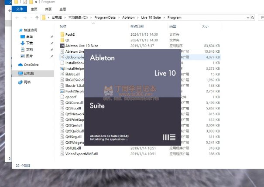This screenshot has width=264, height=187.
Task: Select the qt.conf file icon
Action: pyautogui.click(x=62, y=97)
